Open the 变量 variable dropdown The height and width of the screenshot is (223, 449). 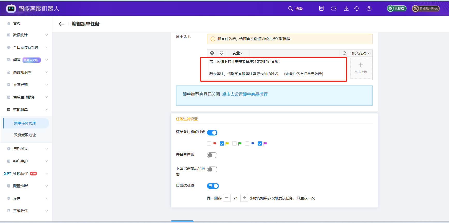click(x=237, y=53)
